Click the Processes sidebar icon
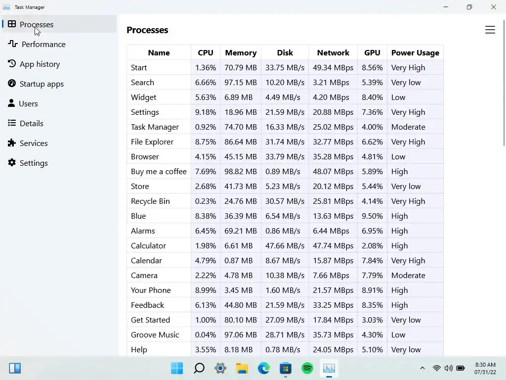Screen dimensions: 506x380 [x=12, y=24]
